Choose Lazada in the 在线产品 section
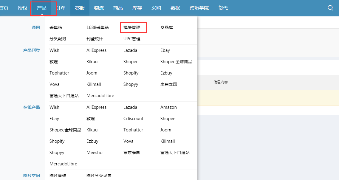Viewport: 339px width, 180px height. click(130, 107)
